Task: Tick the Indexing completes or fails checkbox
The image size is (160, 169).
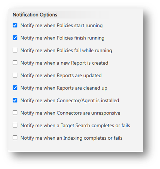Action: point(15,137)
